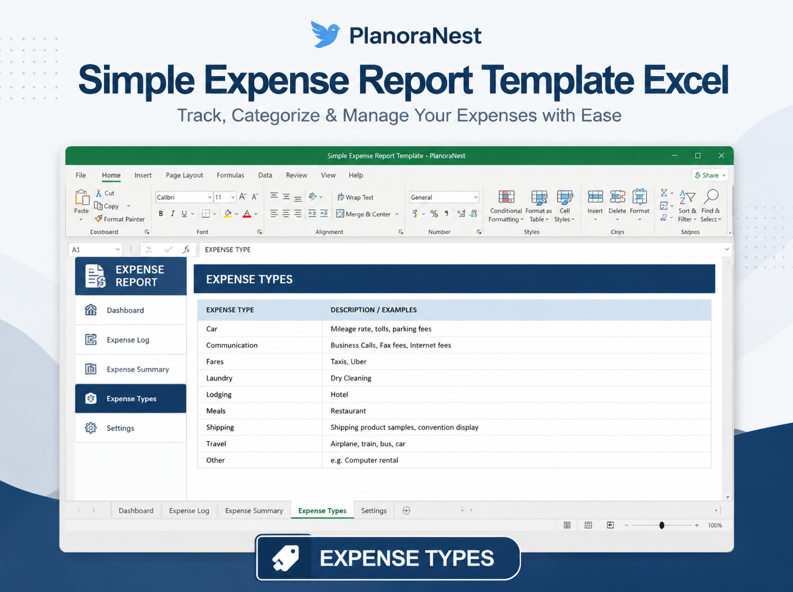Toggle Bold formatting
Viewport: 793px width, 592px height.
tap(161, 214)
